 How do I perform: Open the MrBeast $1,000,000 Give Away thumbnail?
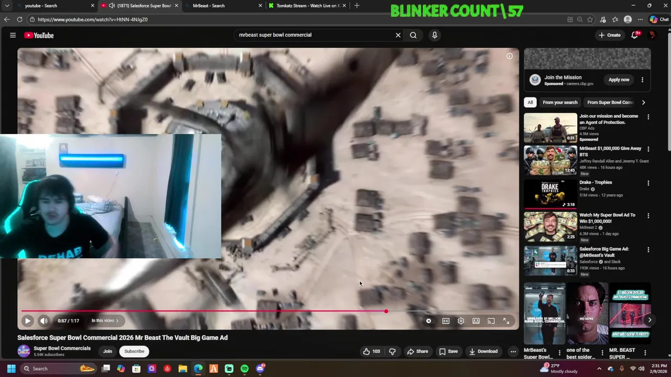[550, 160]
